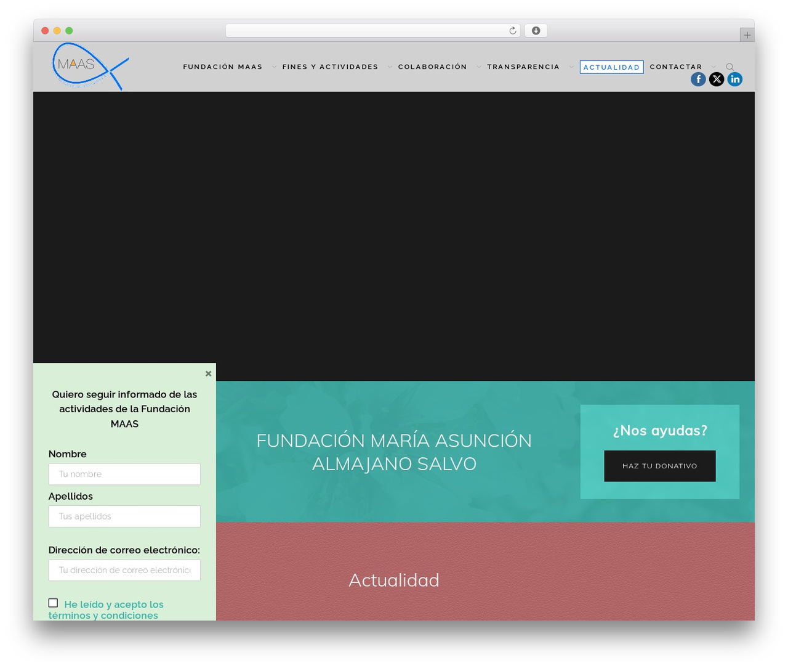788x668 pixels.
Task: Open the LinkedIn profile icon
Action: pos(735,79)
